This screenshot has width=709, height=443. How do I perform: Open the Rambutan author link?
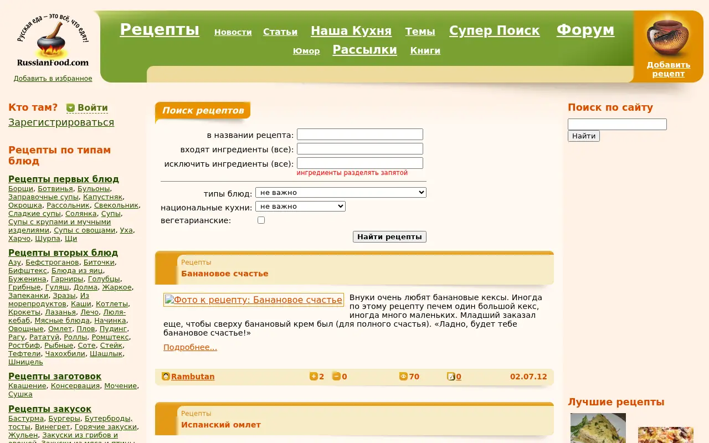[x=193, y=377]
